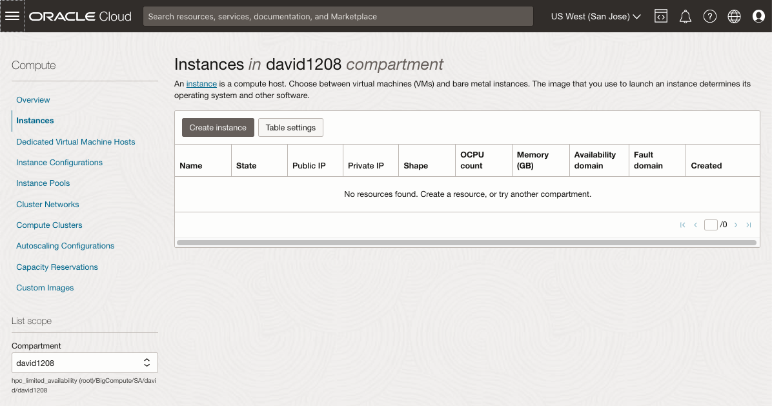Open the david1208 compartment dropdown
Image resolution: width=772 pixels, height=406 pixels.
85,363
